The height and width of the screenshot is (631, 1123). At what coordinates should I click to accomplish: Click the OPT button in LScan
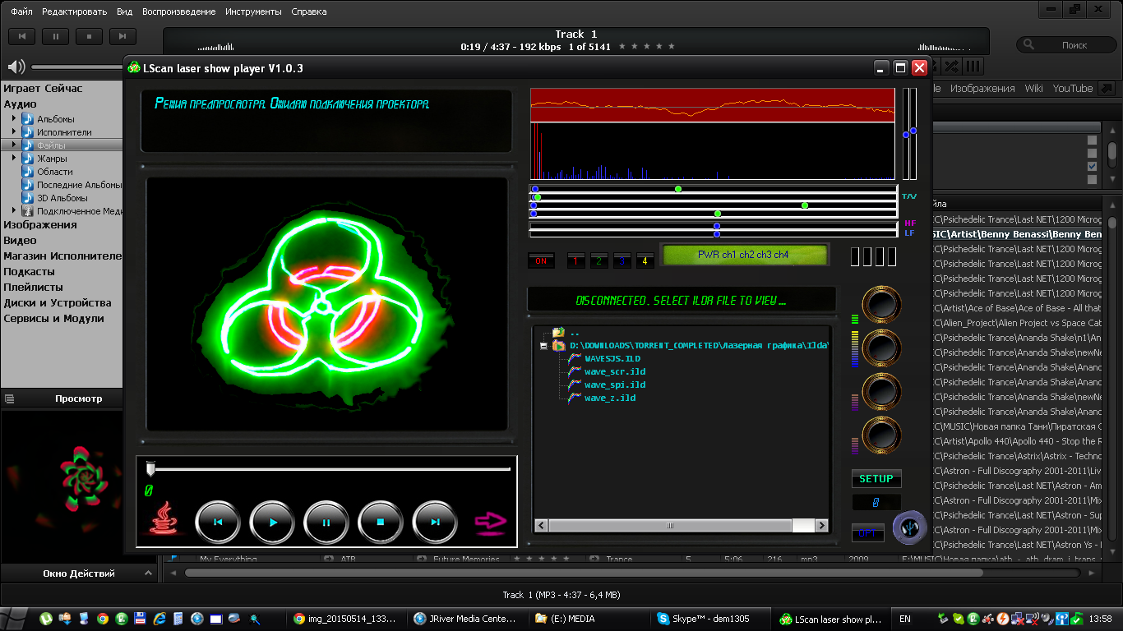868,533
